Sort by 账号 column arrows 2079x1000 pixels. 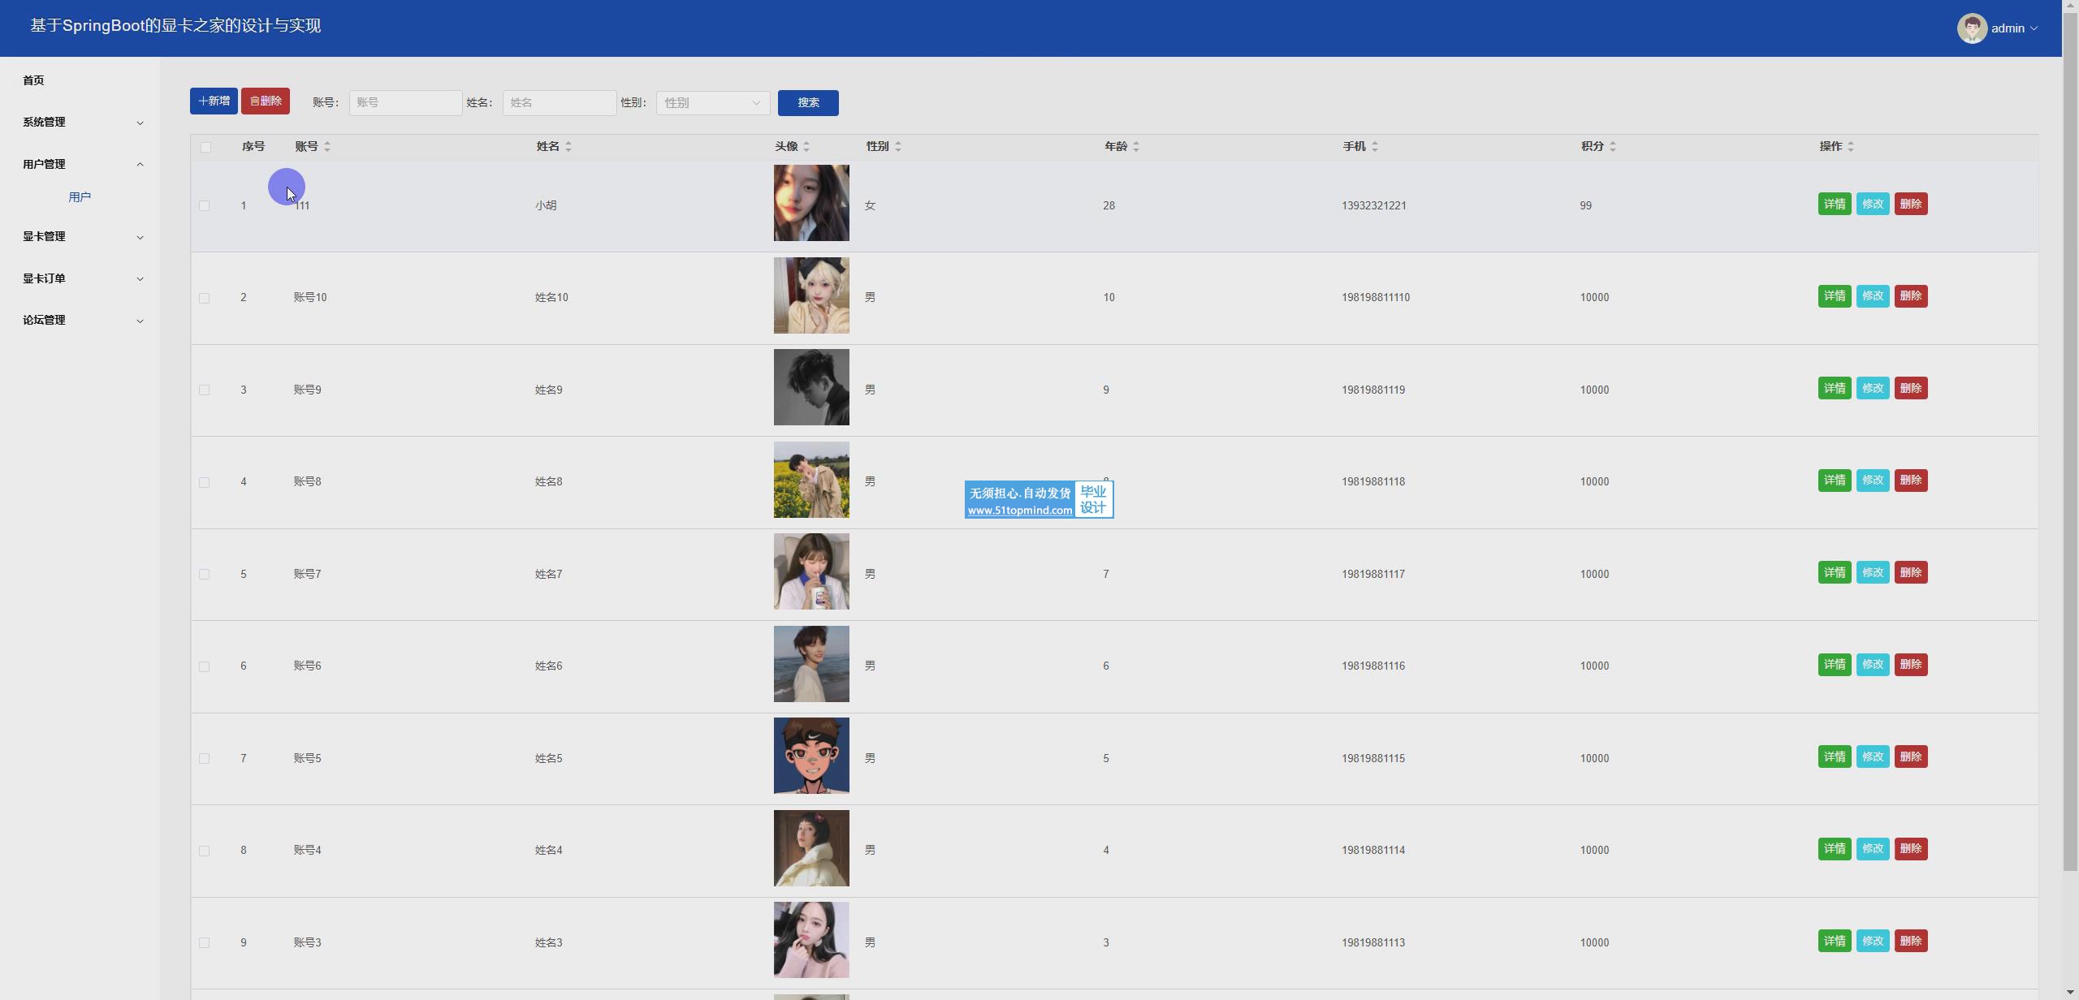327,147
